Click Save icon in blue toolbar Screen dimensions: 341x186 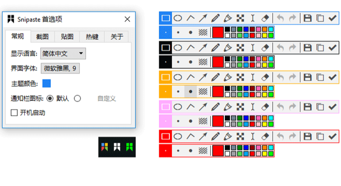coord(307,18)
